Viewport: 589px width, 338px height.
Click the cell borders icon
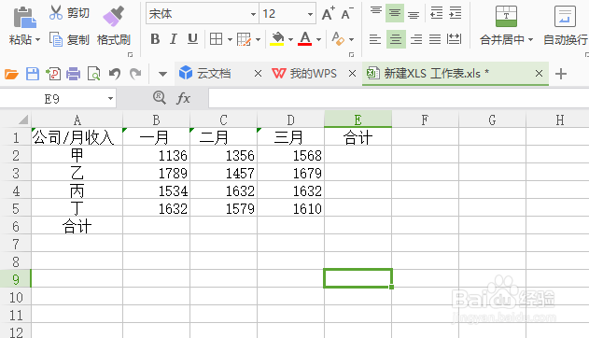(216, 38)
